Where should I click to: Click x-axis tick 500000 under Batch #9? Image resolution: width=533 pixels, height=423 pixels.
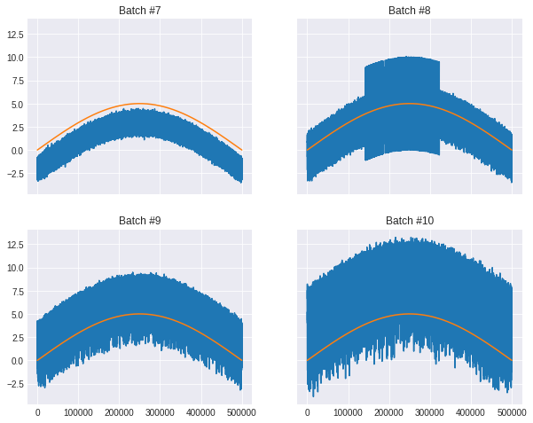coord(242,413)
